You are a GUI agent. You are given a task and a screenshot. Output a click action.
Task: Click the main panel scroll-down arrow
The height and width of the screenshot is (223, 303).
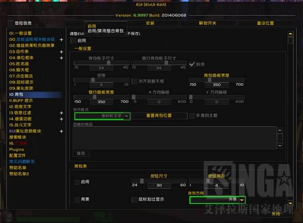pyautogui.click(x=290, y=203)
